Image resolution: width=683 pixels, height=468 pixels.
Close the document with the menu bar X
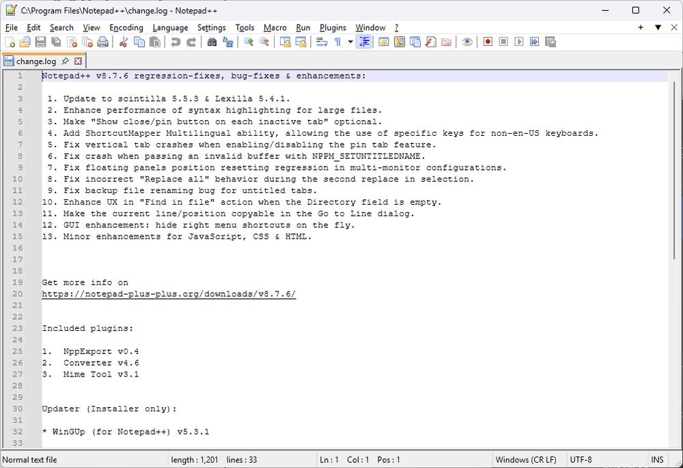coord(674,27)
